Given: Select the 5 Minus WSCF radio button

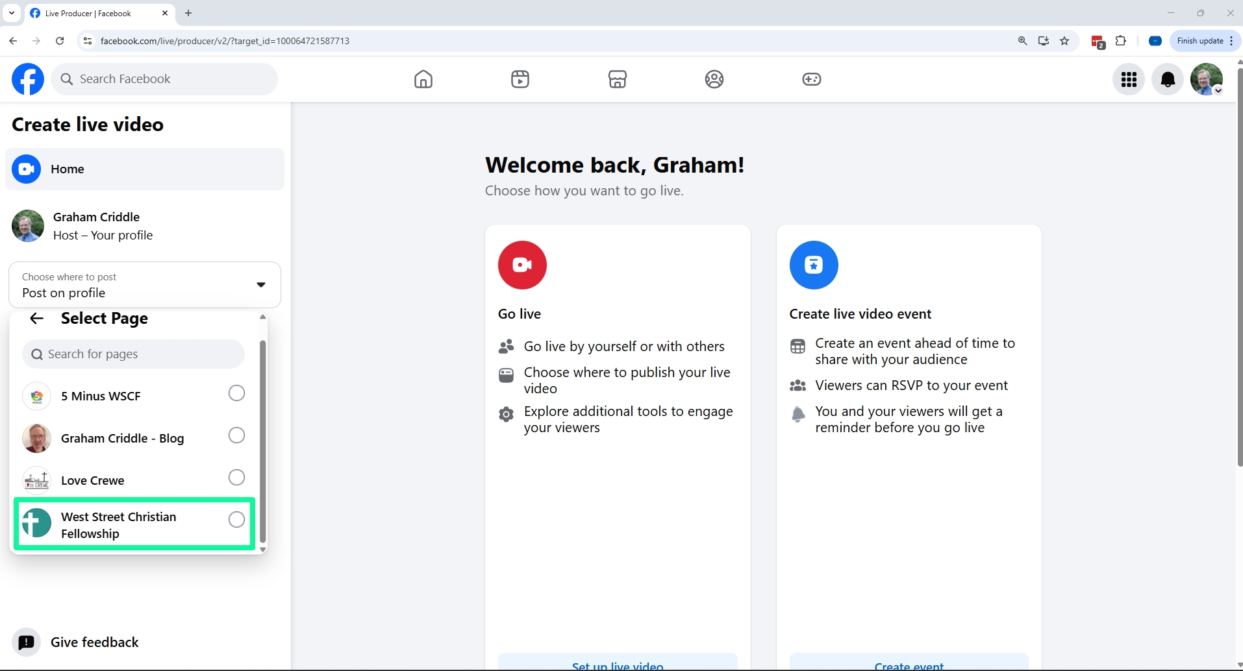Looking at the screenshot, I should click(x=237, y=393).
